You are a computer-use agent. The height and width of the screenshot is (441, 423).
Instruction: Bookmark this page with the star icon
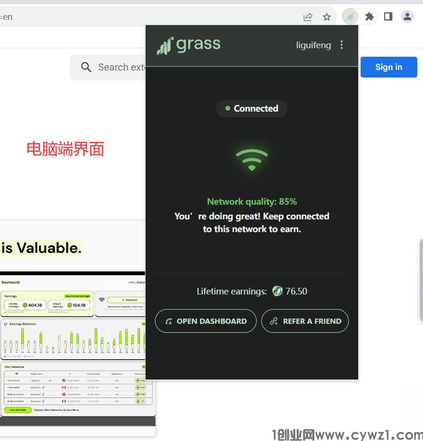click(327, 17)
